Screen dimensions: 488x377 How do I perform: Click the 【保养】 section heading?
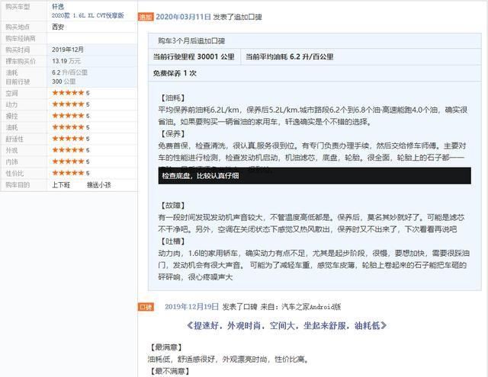(x=172, y=134)
